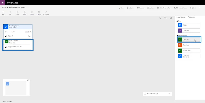Collapse the minimap with its corner icon
The width and height of the screenshot is (205, 103).
[x=28, y=80]
